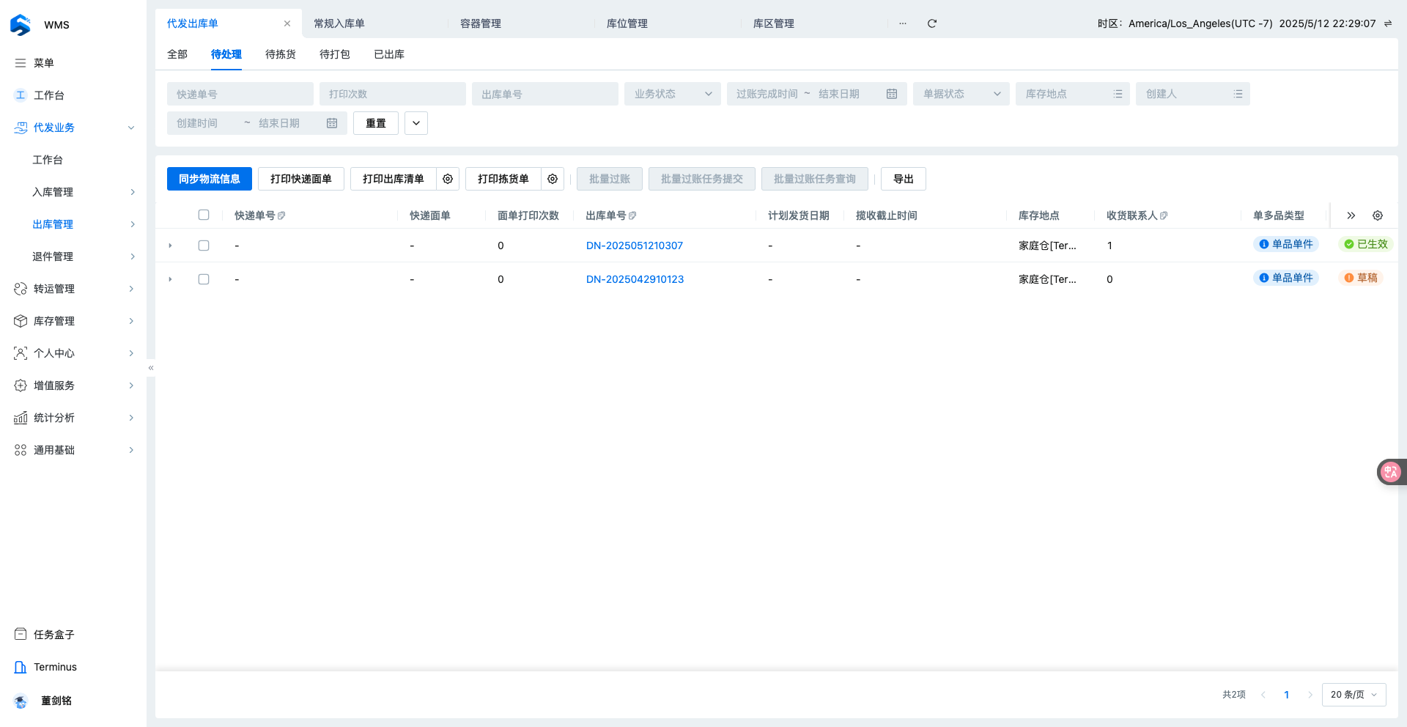Open order link DN-2025042910123
The height and width of the screenshot is (727, 1407).
coord(635,279)
